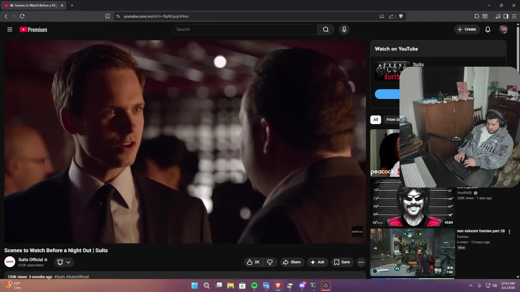Viewport: 520px width, 292px height.
Task: Toggle the browser sidebar panel
Action: pyautogui.click(x=506, y=16)
